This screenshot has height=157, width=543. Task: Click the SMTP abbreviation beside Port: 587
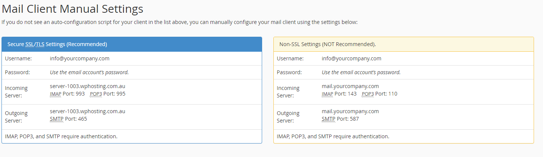pyautogui.click(x=328, y=119)
